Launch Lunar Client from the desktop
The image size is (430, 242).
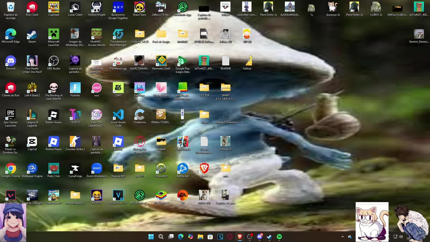point(75,9)
